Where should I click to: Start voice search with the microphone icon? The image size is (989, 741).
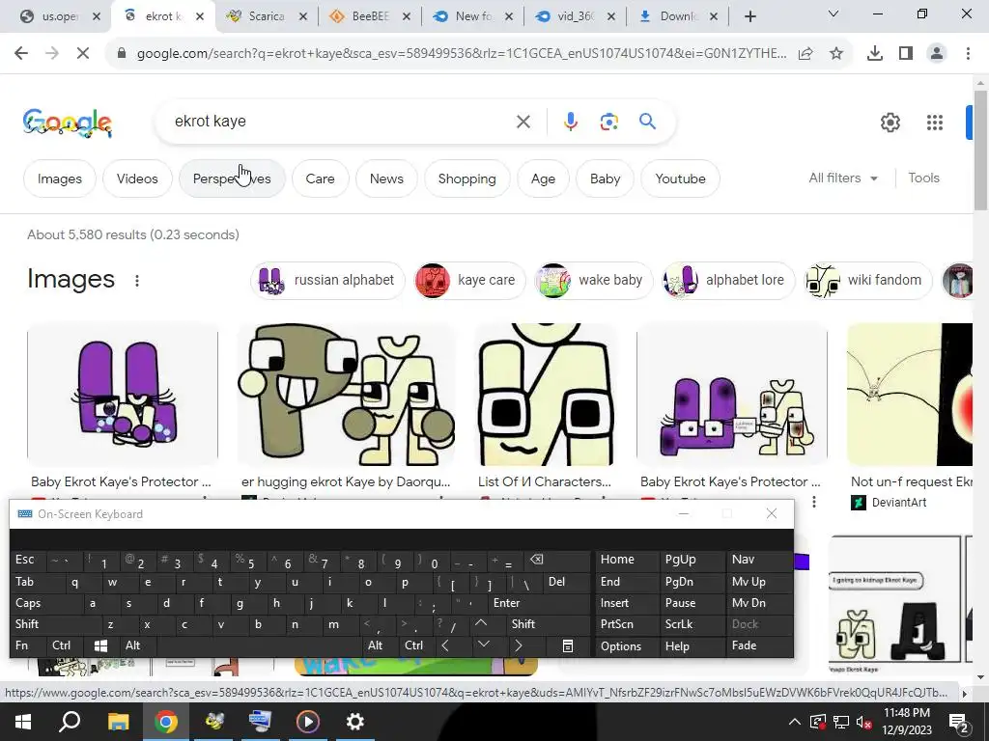[x=570, y=122]
